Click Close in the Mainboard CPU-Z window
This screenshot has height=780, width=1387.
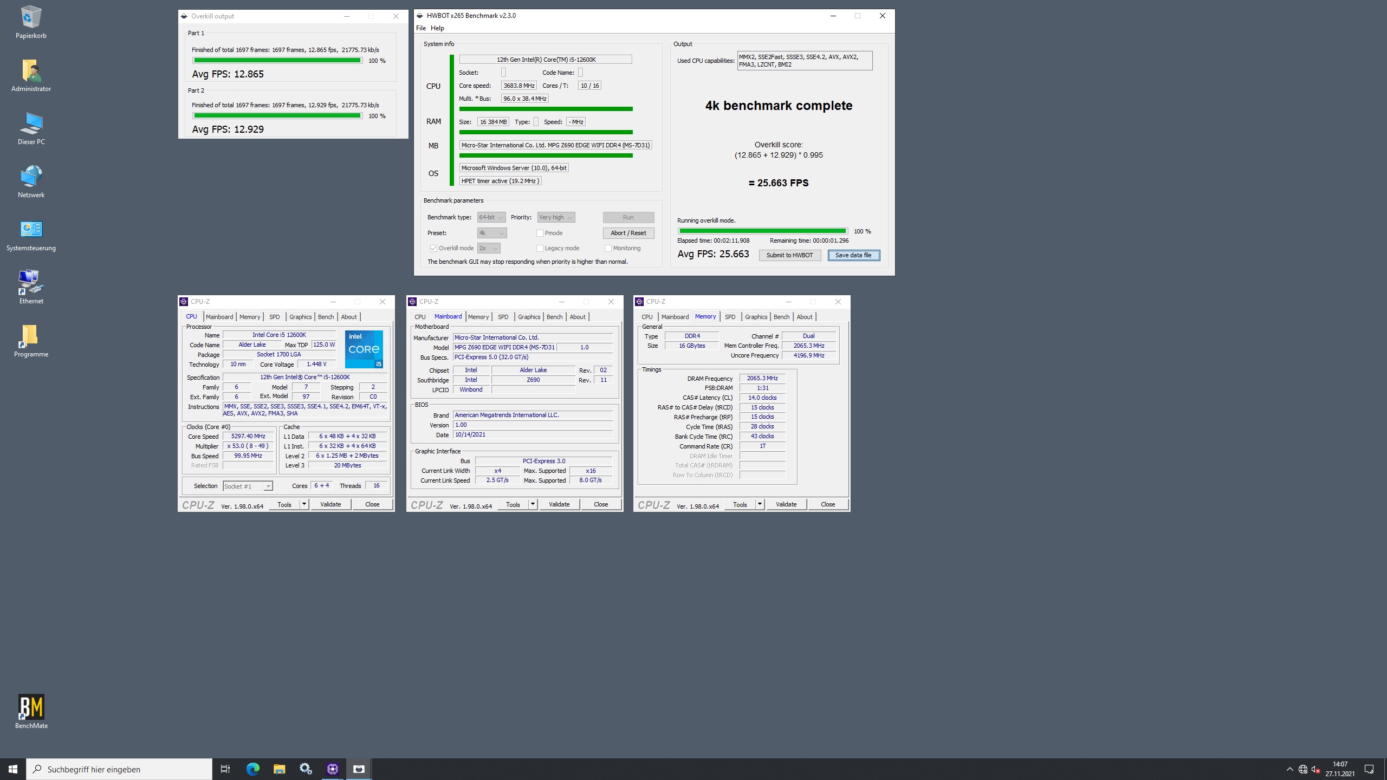point(601,504)
